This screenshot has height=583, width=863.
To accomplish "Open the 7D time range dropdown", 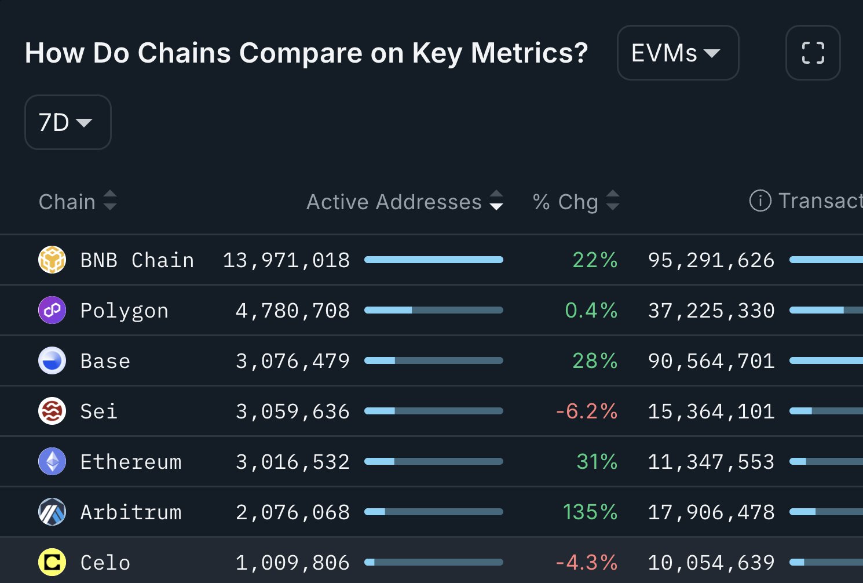I will pos(68,122).
